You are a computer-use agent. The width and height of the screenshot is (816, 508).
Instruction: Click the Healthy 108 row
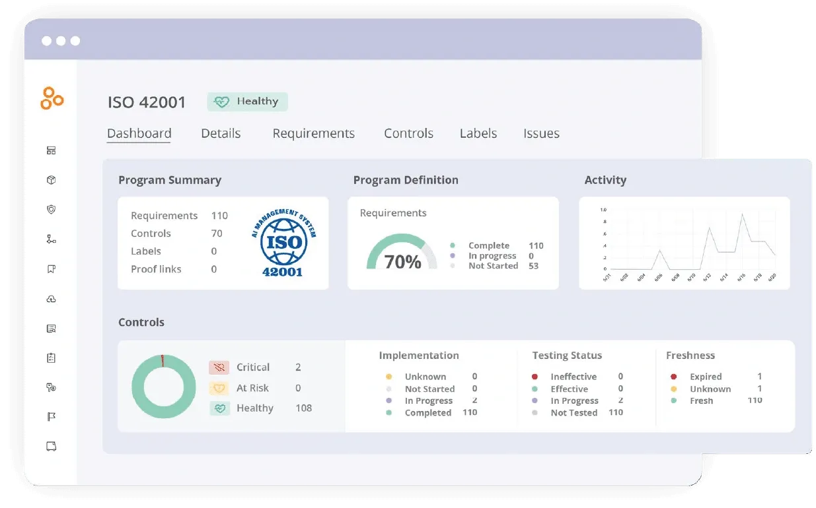pos(261,408)
